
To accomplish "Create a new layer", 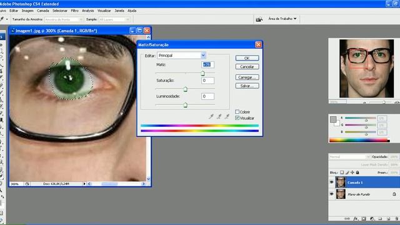I will (388, 219).
